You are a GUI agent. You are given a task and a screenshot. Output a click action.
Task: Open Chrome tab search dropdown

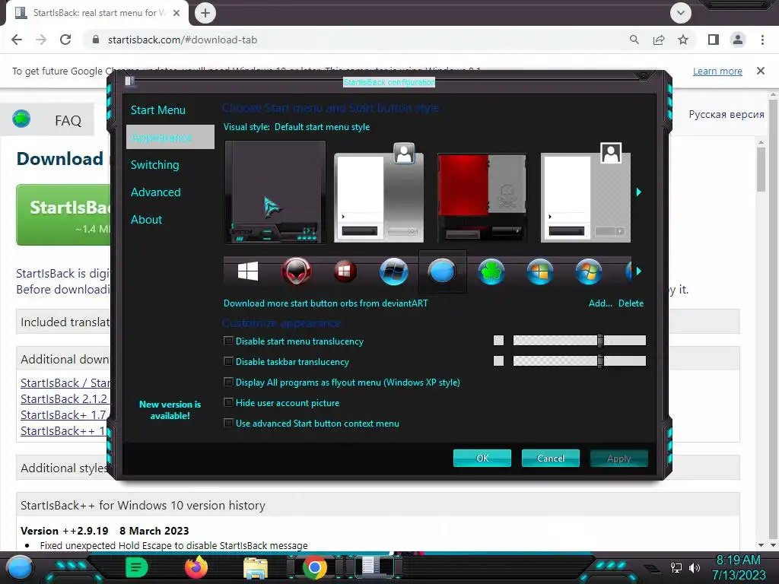(681, 13)
